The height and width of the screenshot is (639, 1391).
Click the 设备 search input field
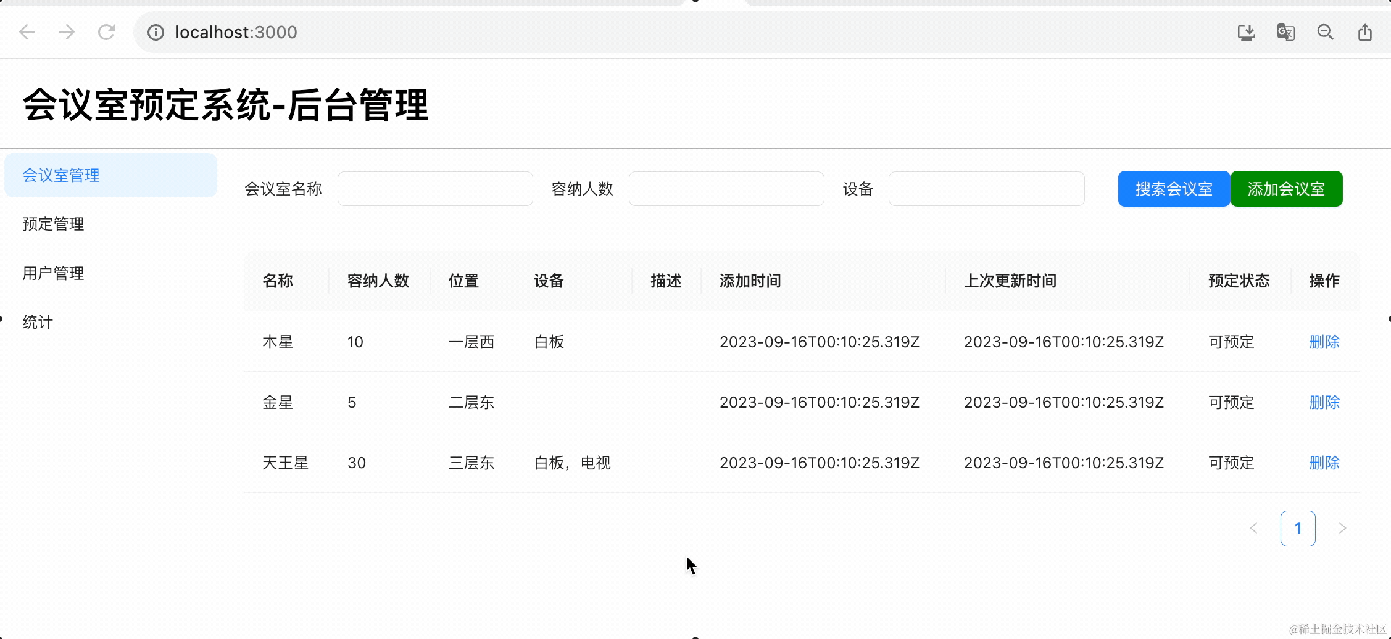click(986, 189)
